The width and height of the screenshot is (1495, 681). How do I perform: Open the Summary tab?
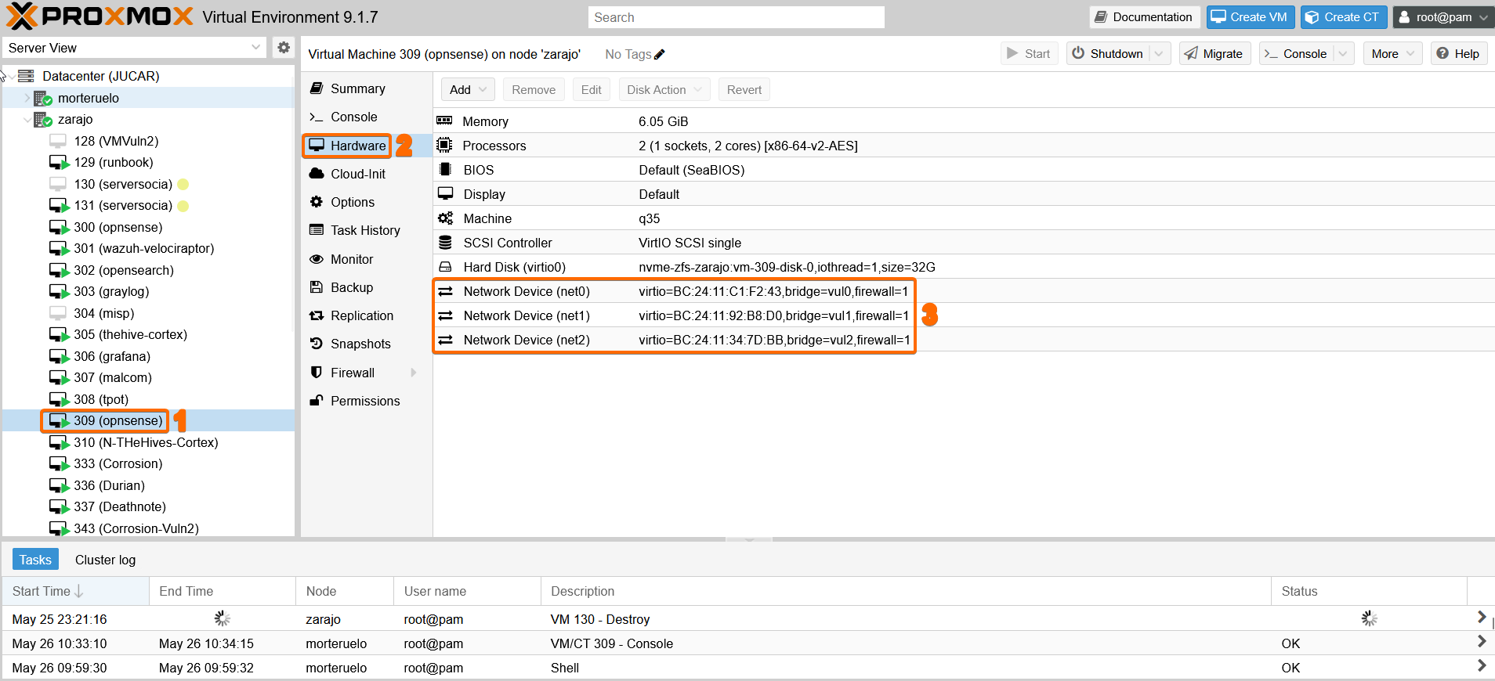(367, 88)
